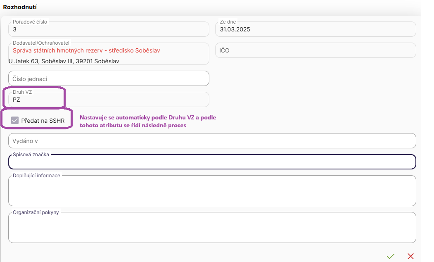Image resolution: width=434 pixels, height=262 pixels.
Task: Click the address U Jatek 63 text
Action: pyautogui.click(x=64, y=61)
